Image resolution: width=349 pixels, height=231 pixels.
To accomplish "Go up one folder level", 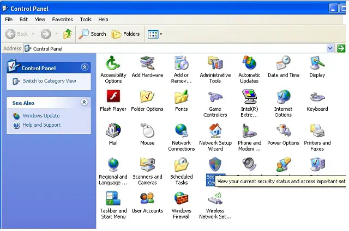I will pos(68,34).
